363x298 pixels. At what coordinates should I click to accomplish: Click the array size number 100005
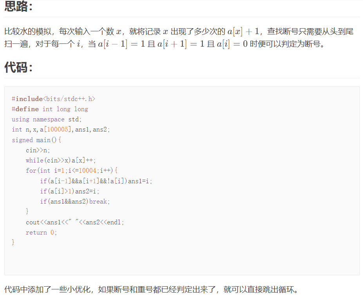58,130
